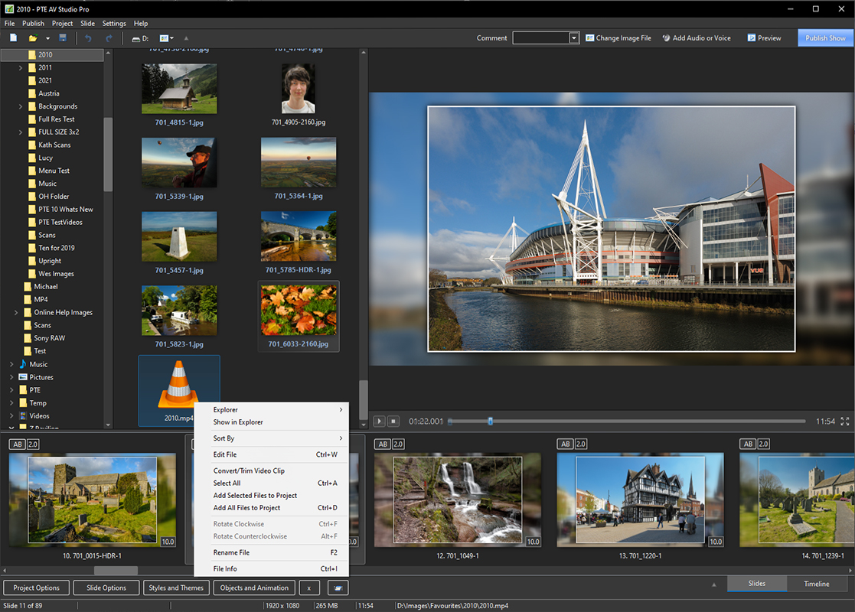The height and width of the screenshot is (612, 855).
Task: Go up one folder with triangle icon
Action: (x=186, y=38)
